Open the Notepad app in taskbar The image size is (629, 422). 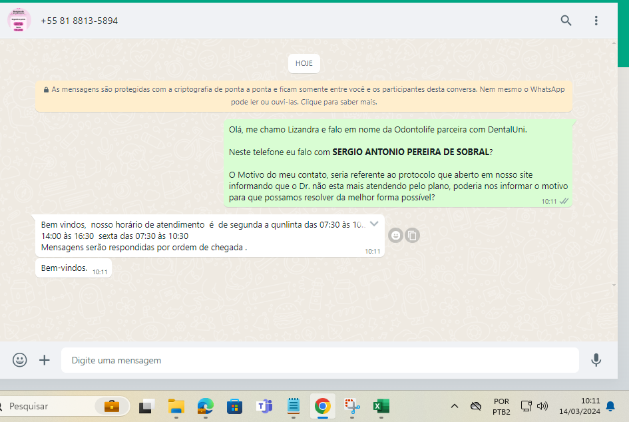294,406
